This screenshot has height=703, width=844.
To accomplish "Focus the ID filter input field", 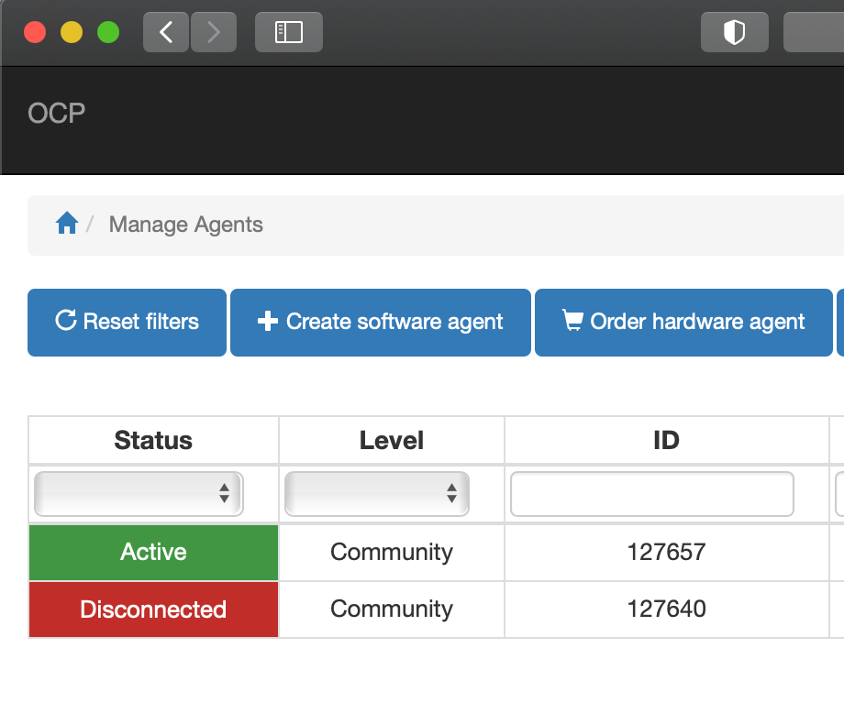I will point(652,494).
